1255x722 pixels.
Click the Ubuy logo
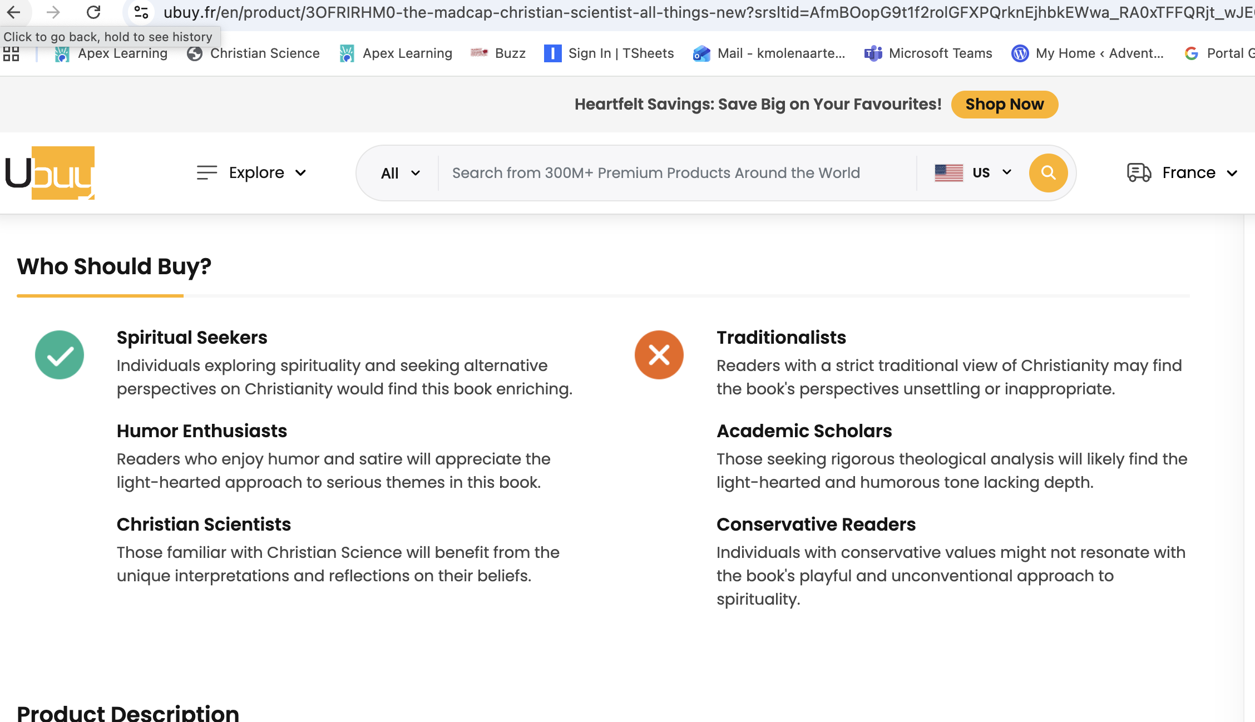click(50, 173)
